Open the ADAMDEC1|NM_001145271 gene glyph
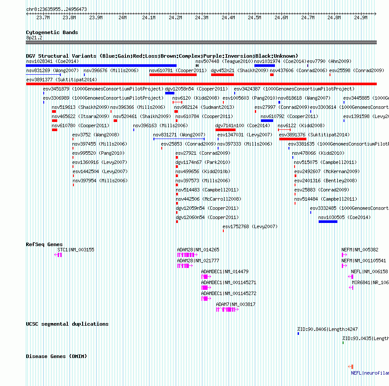The height and width of the screenshot is (386, 389). pyautogui.click(x=206, y=288)
